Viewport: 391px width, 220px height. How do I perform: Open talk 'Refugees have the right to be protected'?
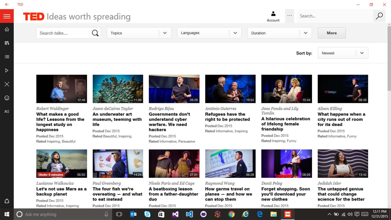227,117
